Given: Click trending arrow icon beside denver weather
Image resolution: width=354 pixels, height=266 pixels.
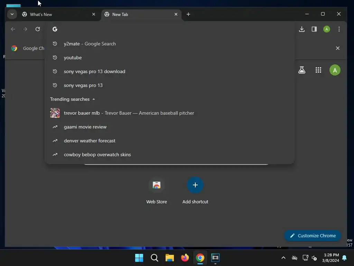Looking at the screenshot, I should click(x=55, y=141).
